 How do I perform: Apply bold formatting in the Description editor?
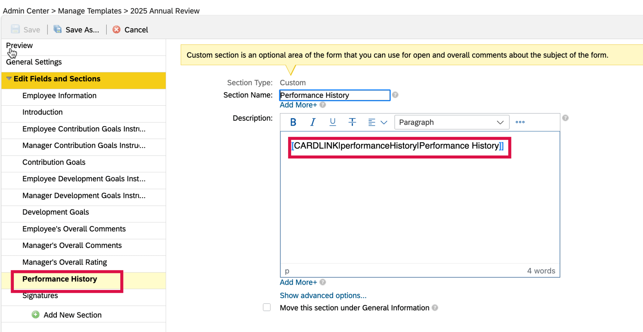[292, 122]
